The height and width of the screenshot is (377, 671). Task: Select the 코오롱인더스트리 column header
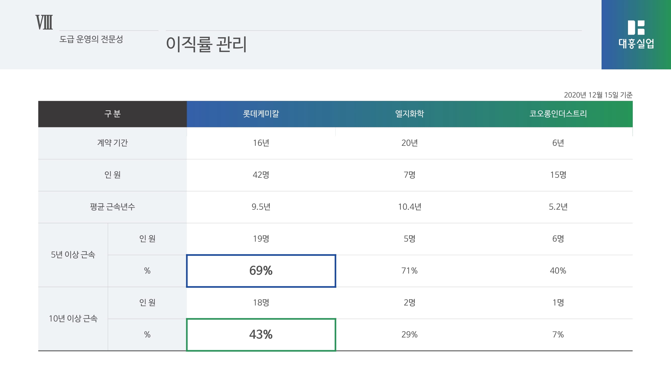coord(558,114)
